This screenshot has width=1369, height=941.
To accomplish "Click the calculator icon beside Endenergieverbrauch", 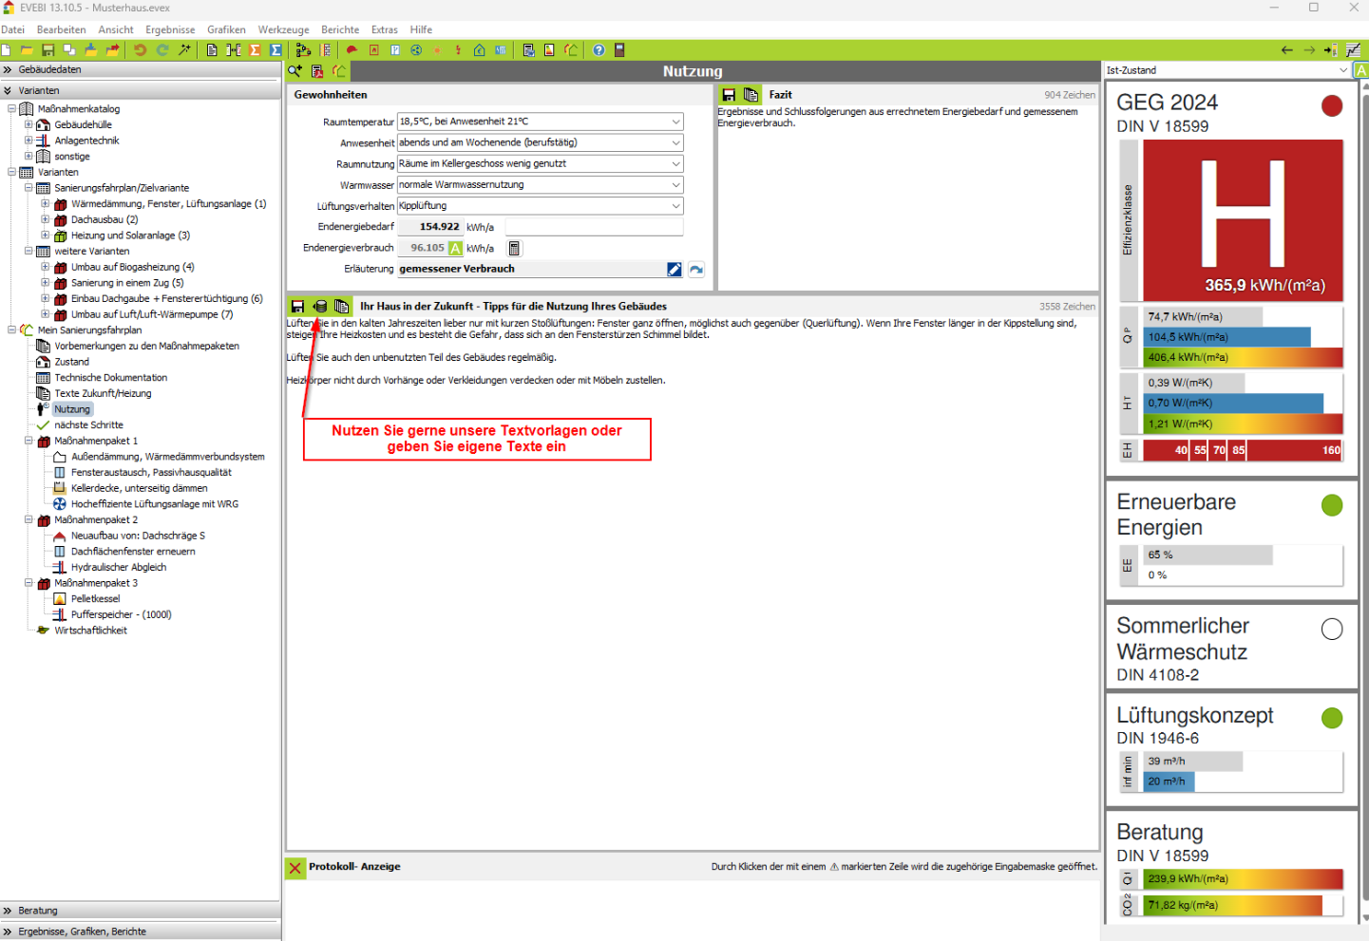I will point(514,249).
